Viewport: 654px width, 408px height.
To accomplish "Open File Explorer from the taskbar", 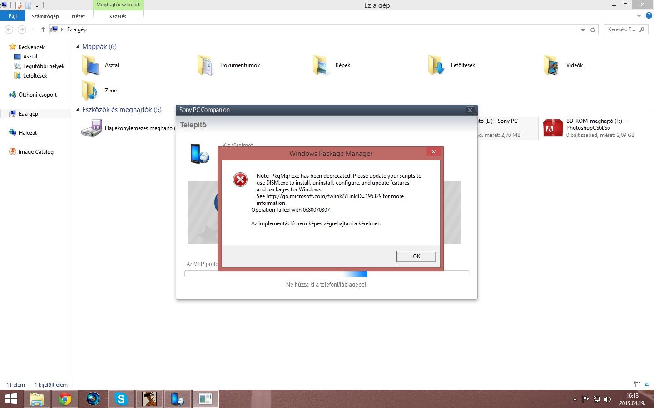I will [37, 399].
